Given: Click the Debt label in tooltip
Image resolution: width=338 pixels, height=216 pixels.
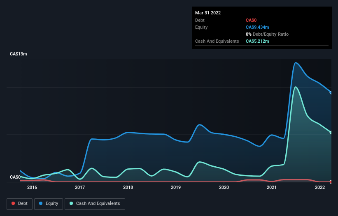Looking at the screenshot, I should [x=200, y=20].
